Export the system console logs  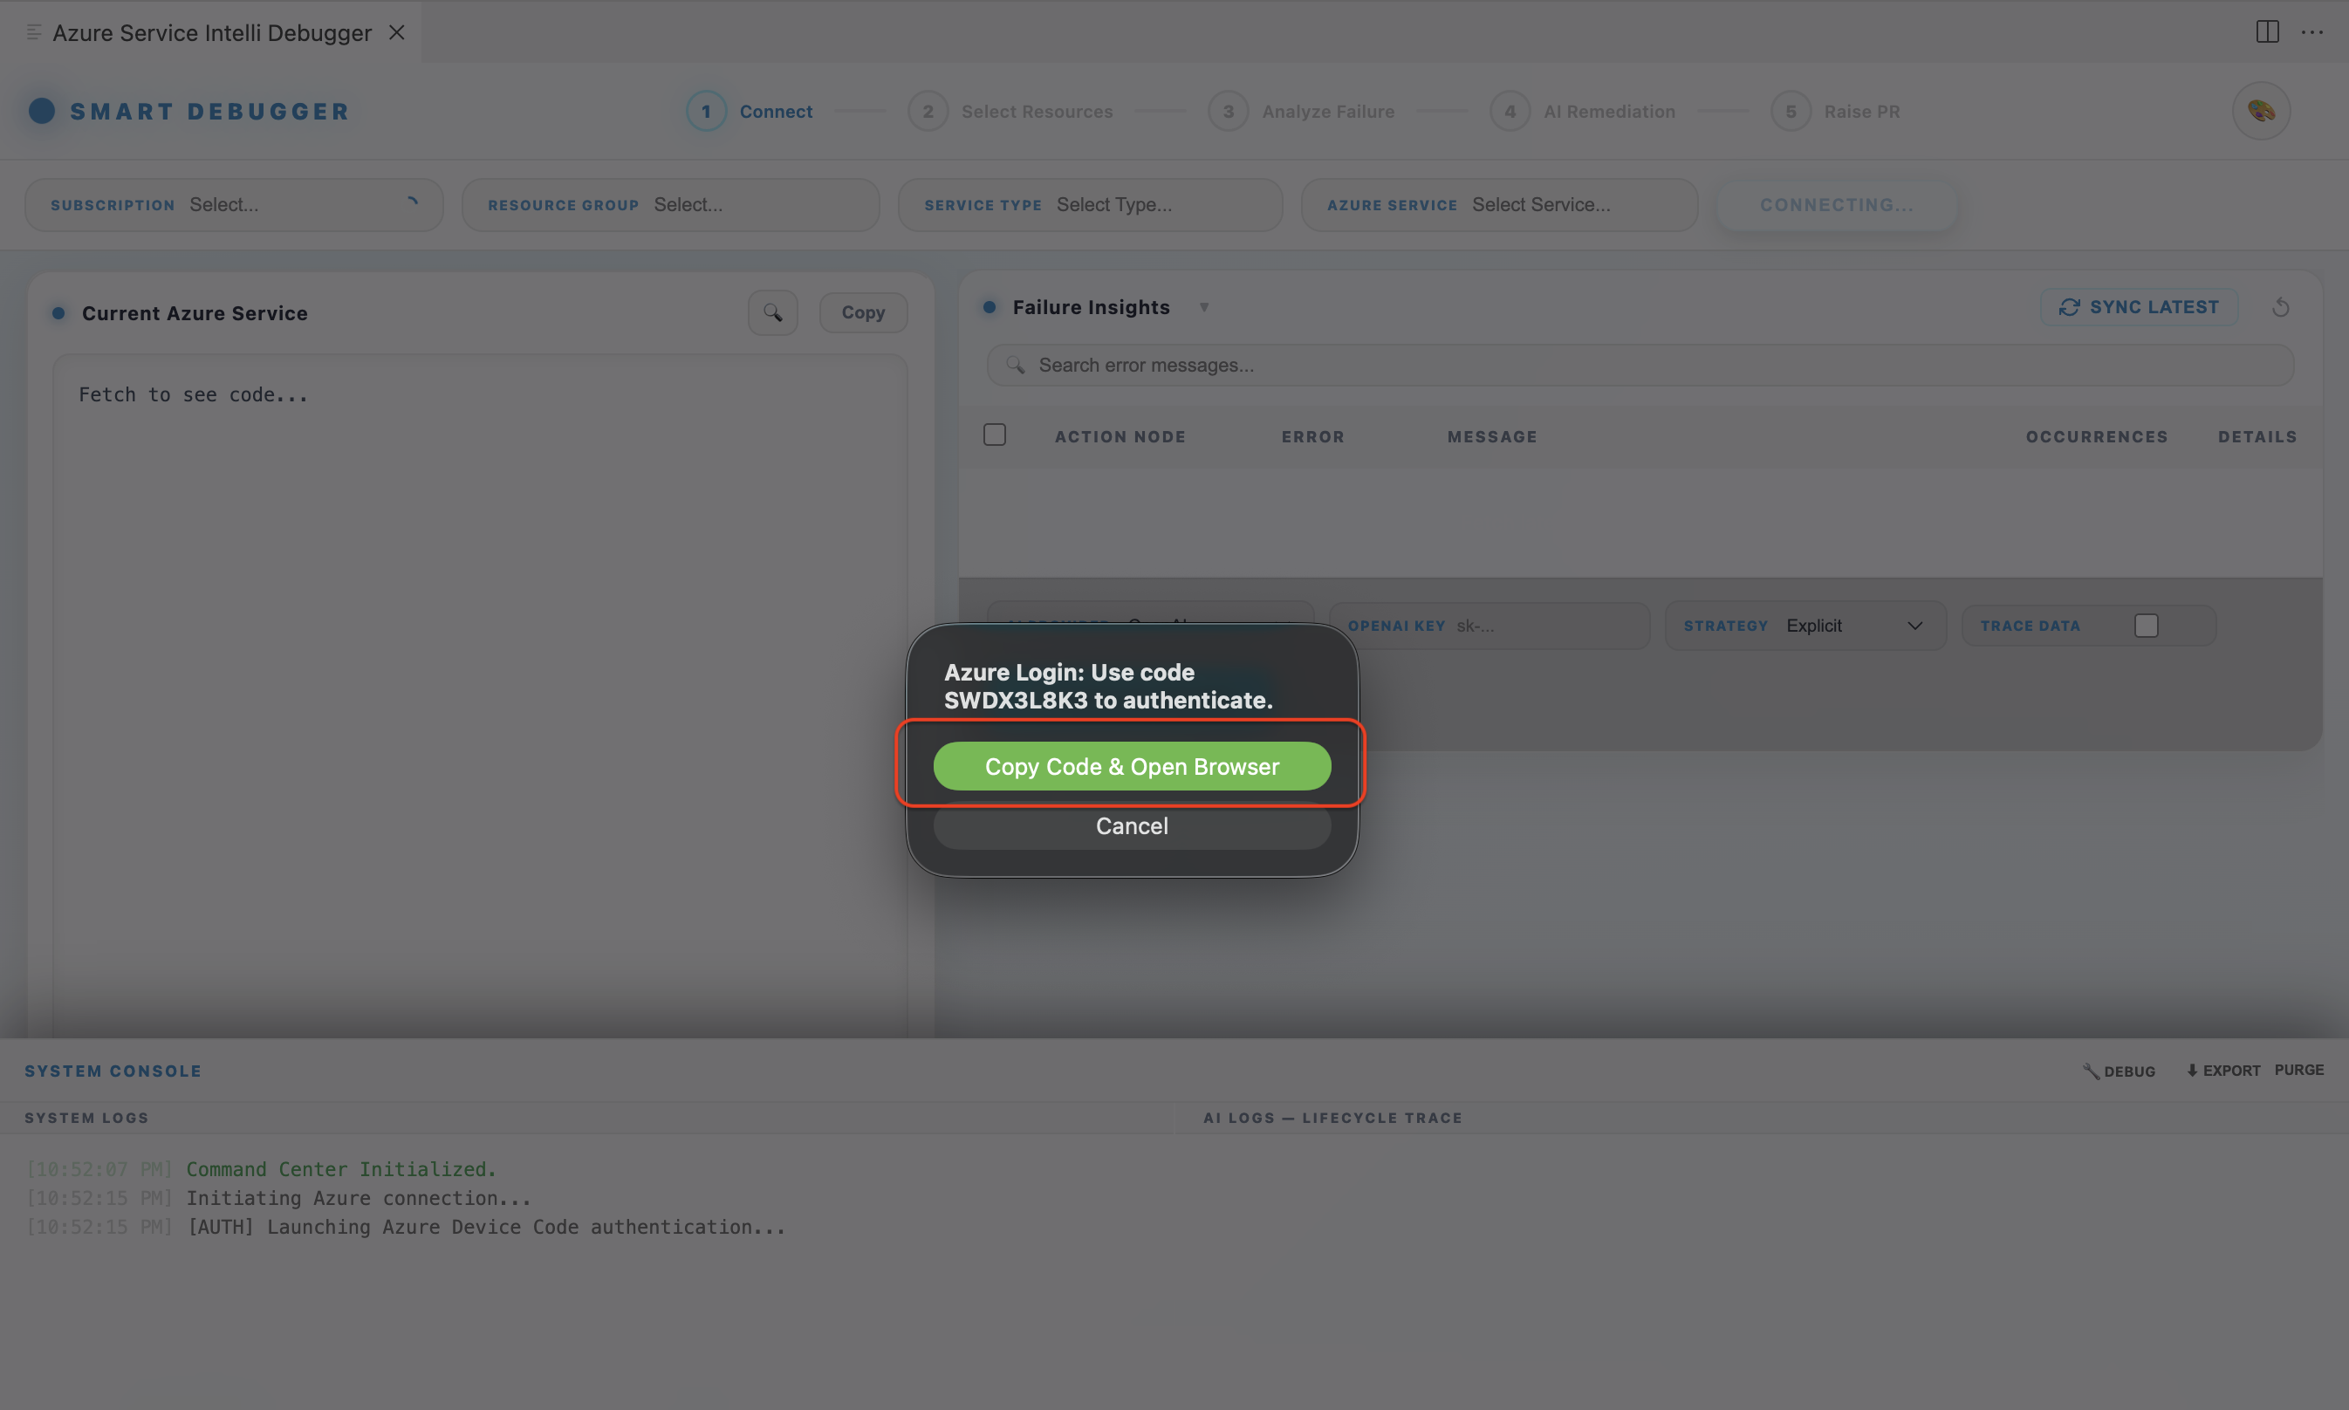(2222, 1071)
